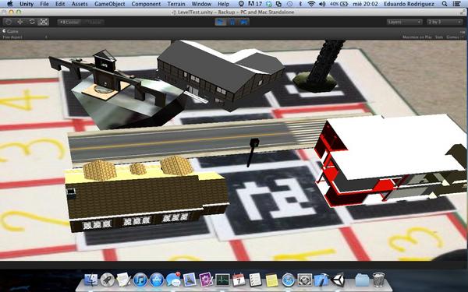Open Messages from the Dock

[173, 280]
